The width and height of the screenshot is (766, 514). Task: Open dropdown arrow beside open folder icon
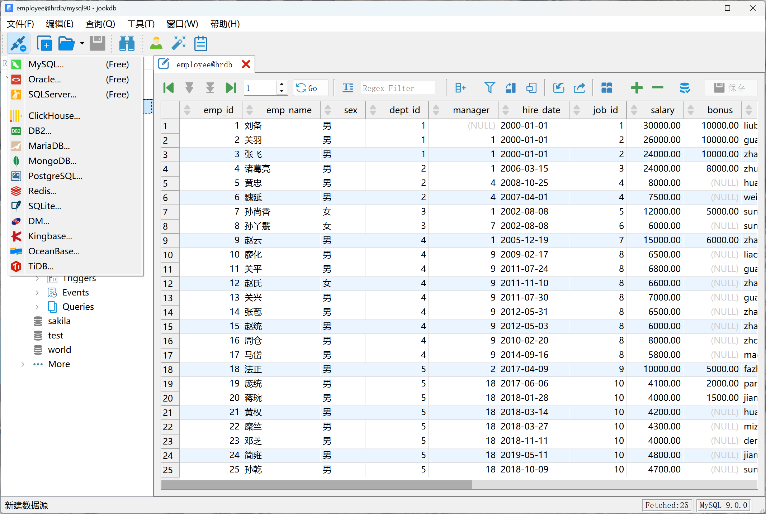coord(82,44)
